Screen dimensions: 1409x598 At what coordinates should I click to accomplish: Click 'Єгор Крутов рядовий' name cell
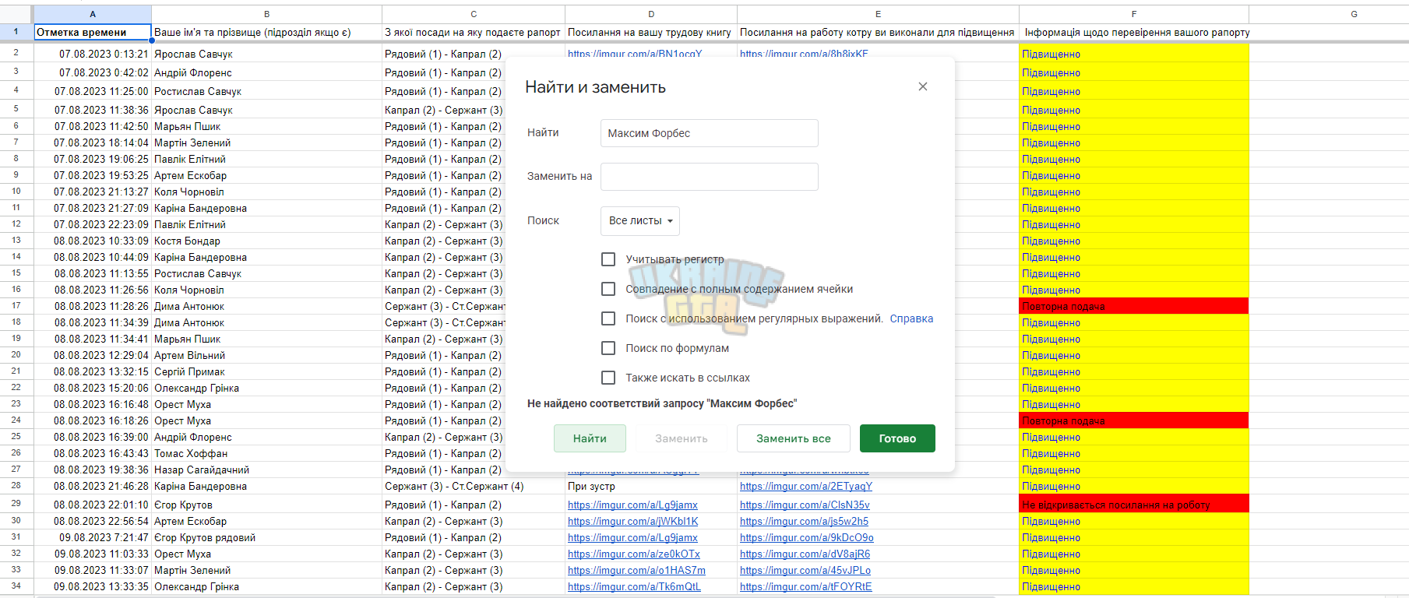(x=266, y=538)
